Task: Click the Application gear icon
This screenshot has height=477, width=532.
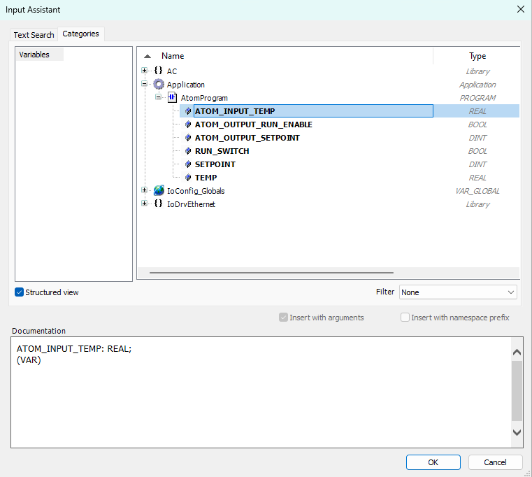Action: click(159, 85)
